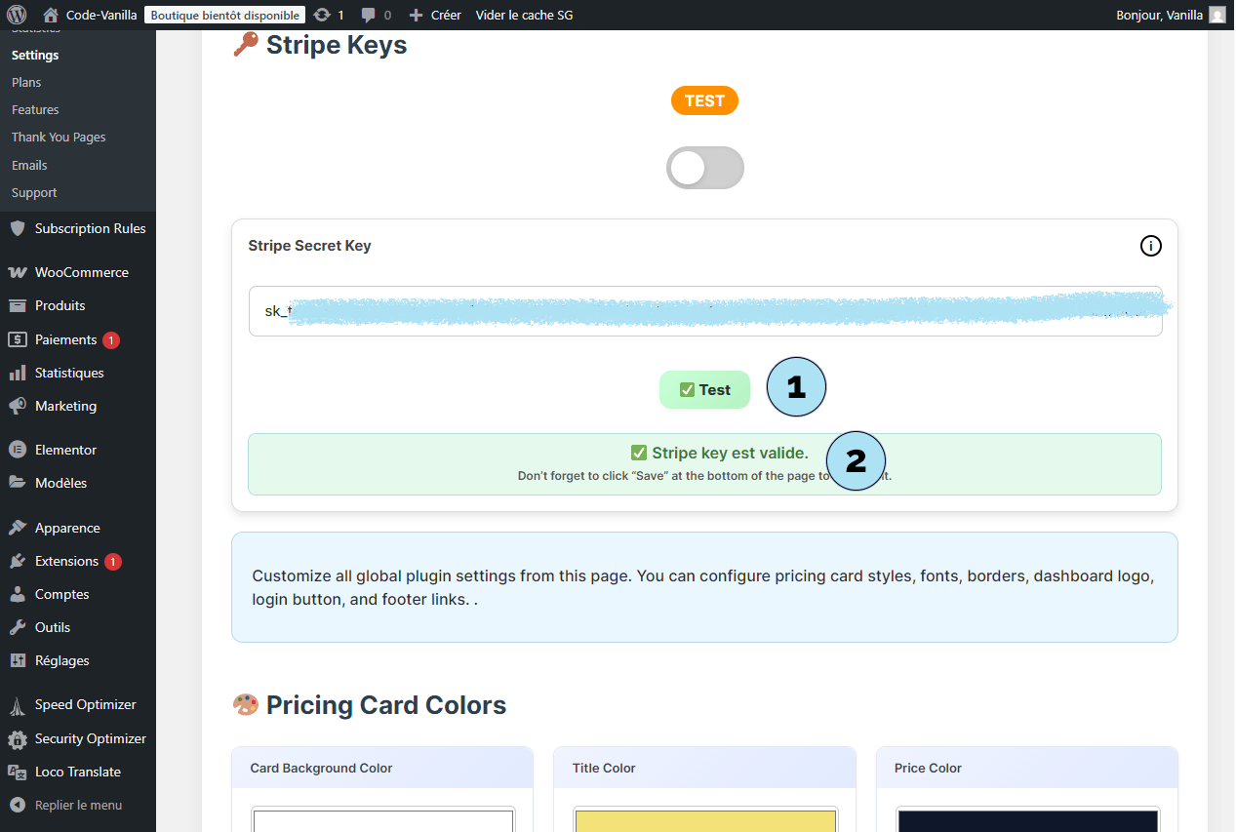
Task: Collapse the admin menu with Replier le menu
Action: tap(78, 805)
